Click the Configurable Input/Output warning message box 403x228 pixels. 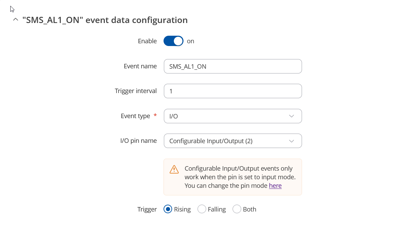point(233,177)
